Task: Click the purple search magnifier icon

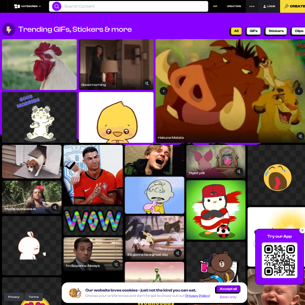Action: (56, 6)
